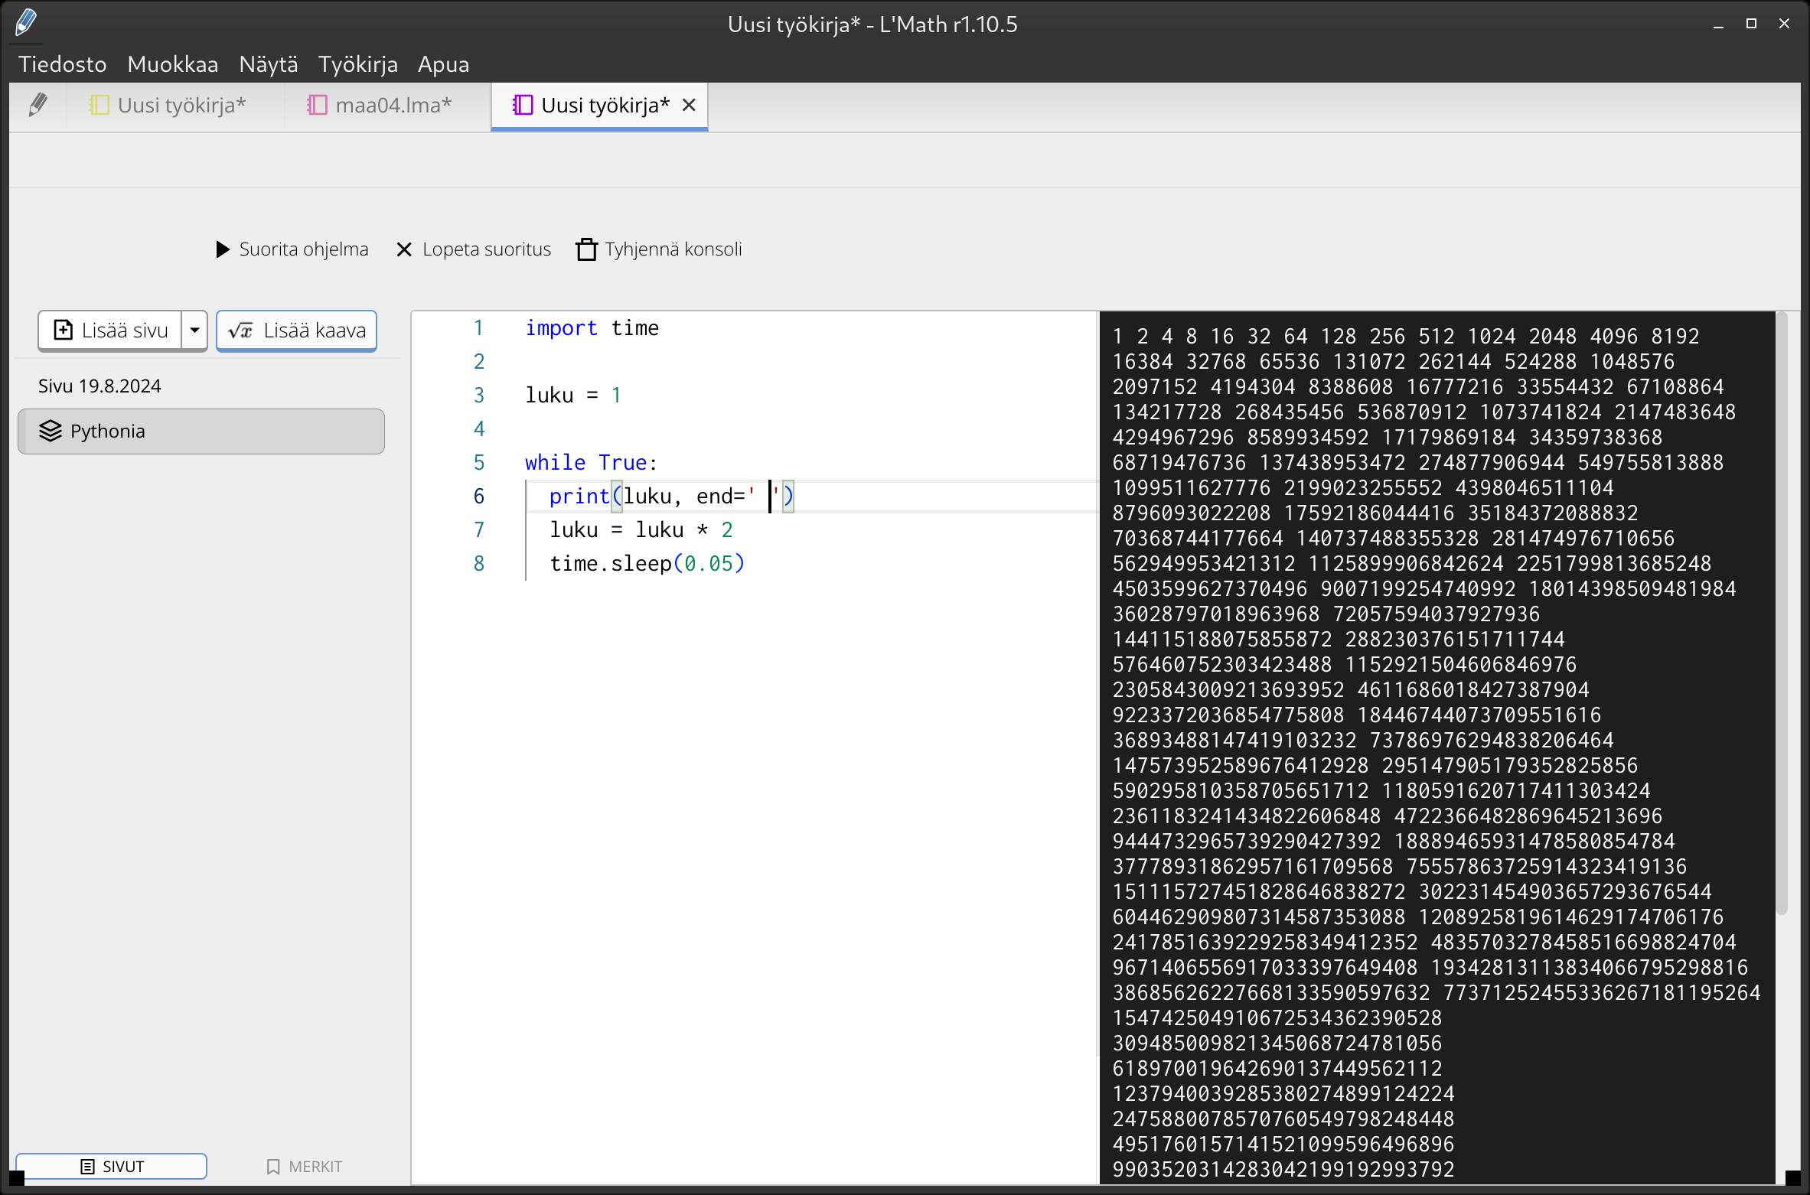
Task: Open the Työkirja menu
Action: pos(358,64)
